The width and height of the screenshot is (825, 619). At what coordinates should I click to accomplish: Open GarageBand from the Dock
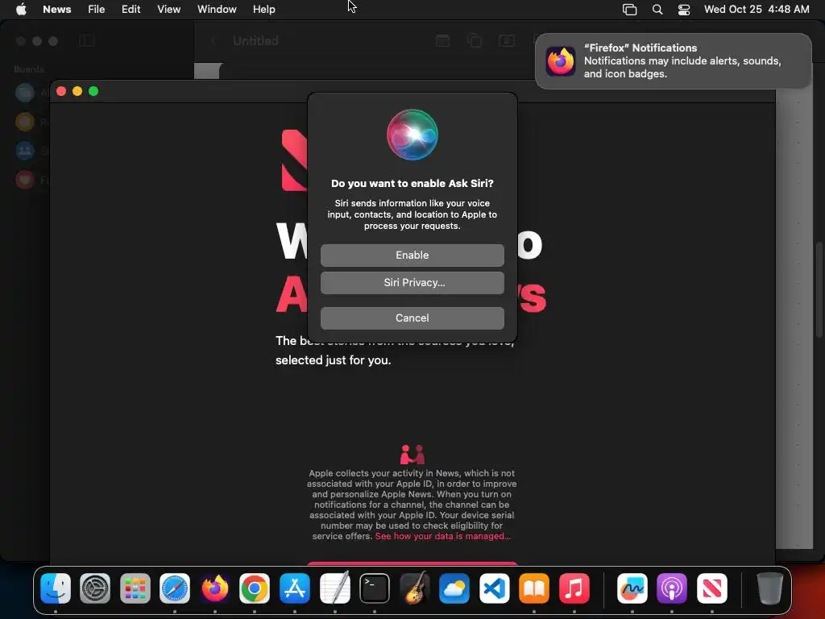[415, 588]
